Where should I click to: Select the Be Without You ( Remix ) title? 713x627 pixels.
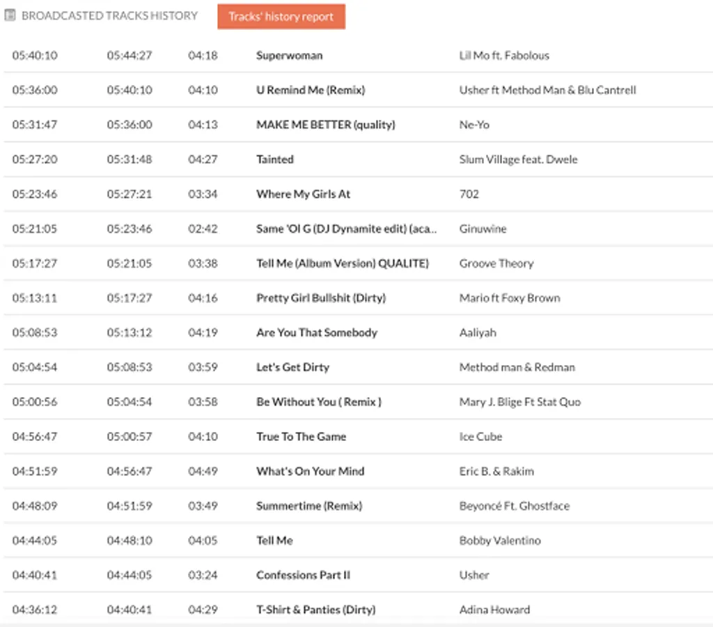coord(319,402)
